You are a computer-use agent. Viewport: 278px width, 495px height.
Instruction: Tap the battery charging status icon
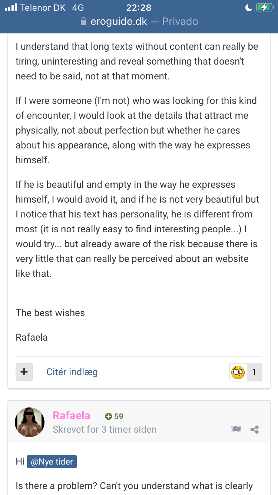(264, 7)
